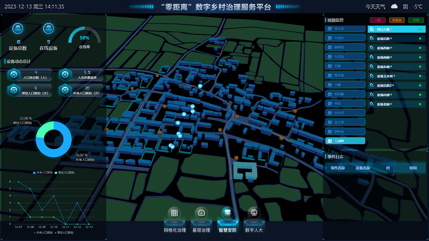Click camera icon of 农场西侧 row
The image size is (429, 241).
[x=372, y=48]
